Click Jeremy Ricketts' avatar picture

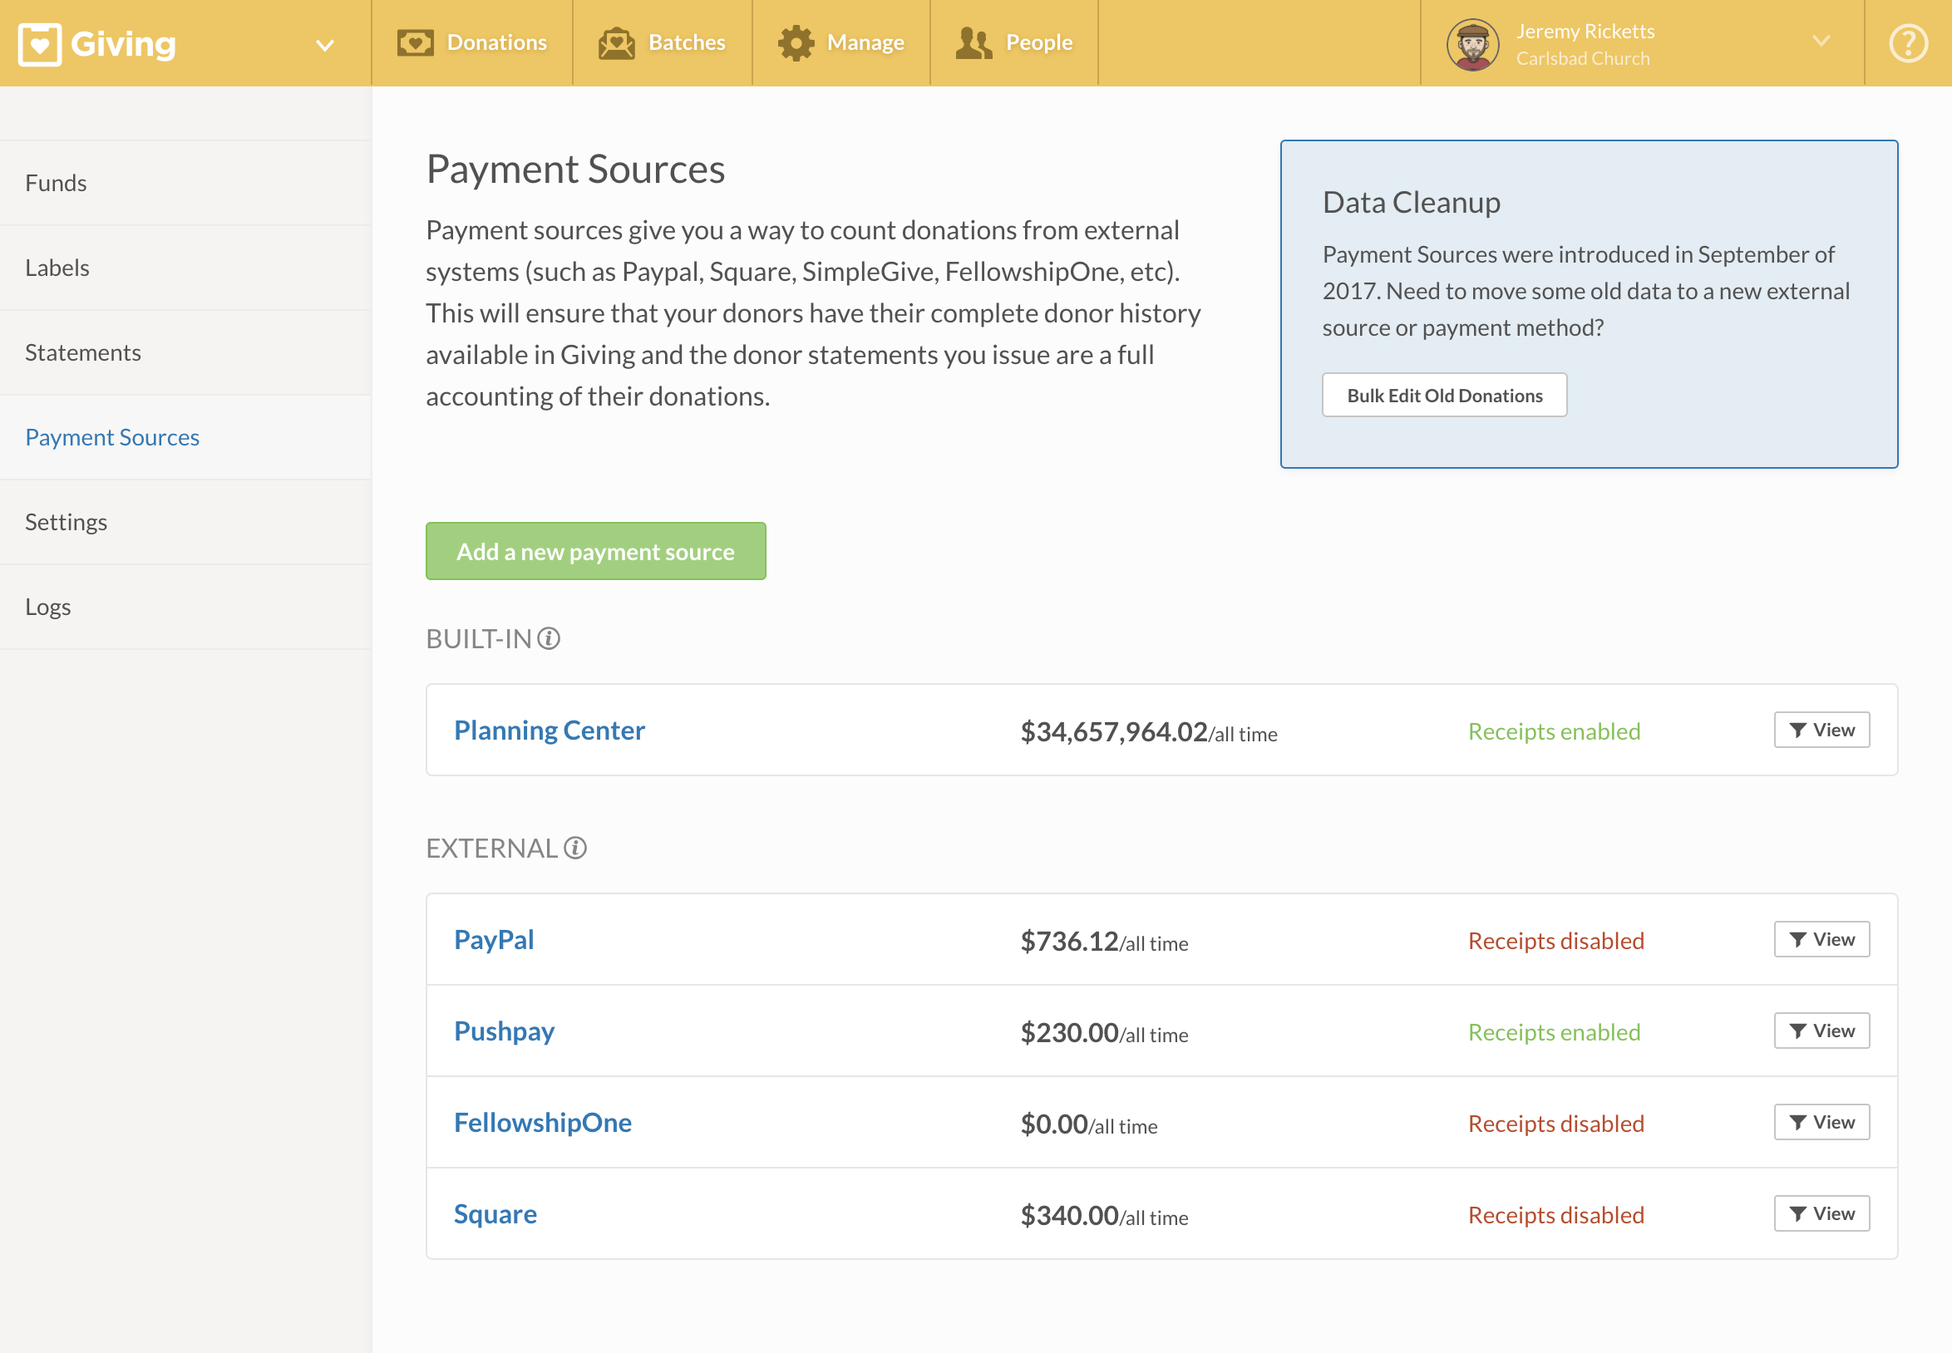[x=1473, y=43]
